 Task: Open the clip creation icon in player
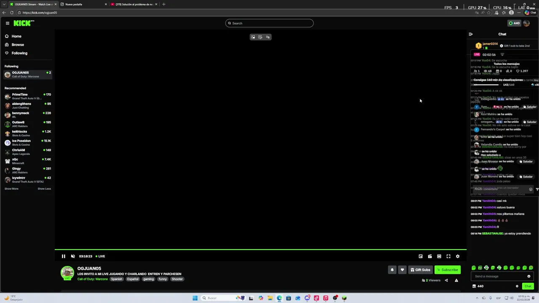click(x=430, y=256)
